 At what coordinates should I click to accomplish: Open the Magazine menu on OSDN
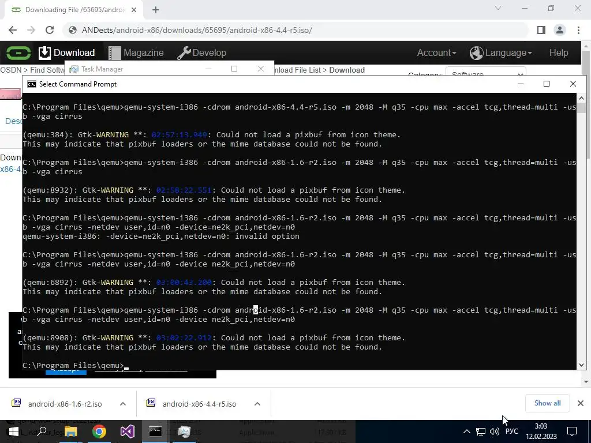136,52
